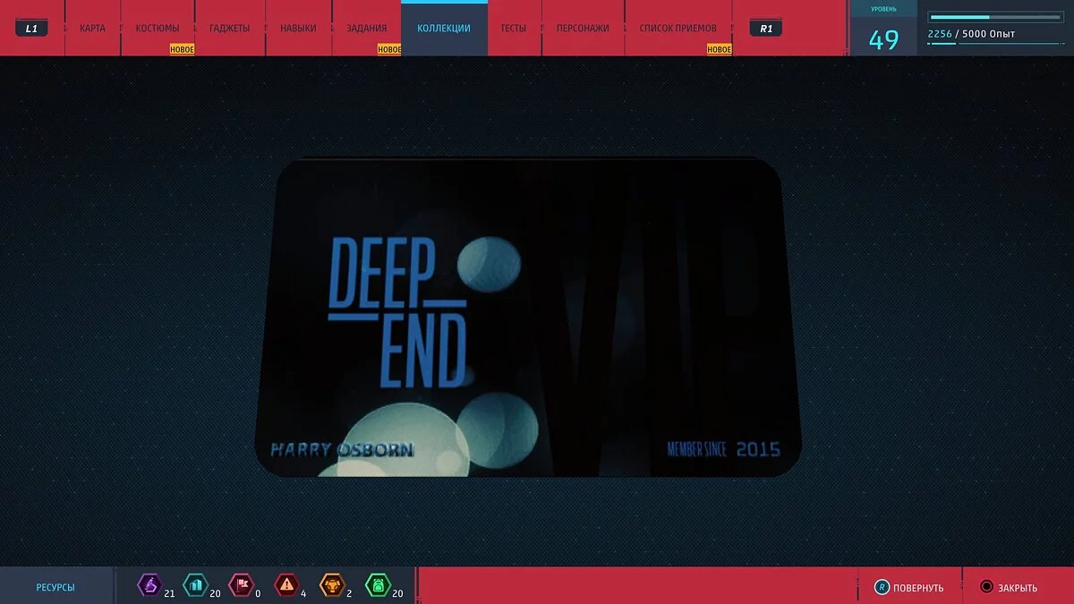1074x604 pixels.
Task: Click the R1 shoulder button icon
Action: click(766, 29)
